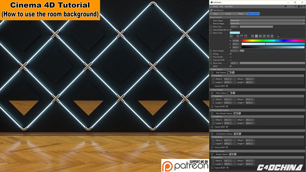Viewport: 306px width, 172px height.
Task: Click the Floor Texture material thumbnail
Action: (x=229, y=93)
